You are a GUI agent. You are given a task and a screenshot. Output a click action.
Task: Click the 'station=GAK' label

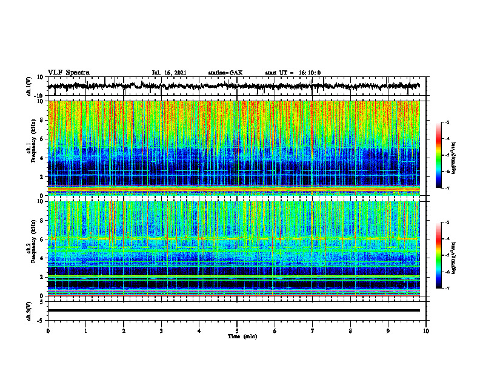pos(225,73)
